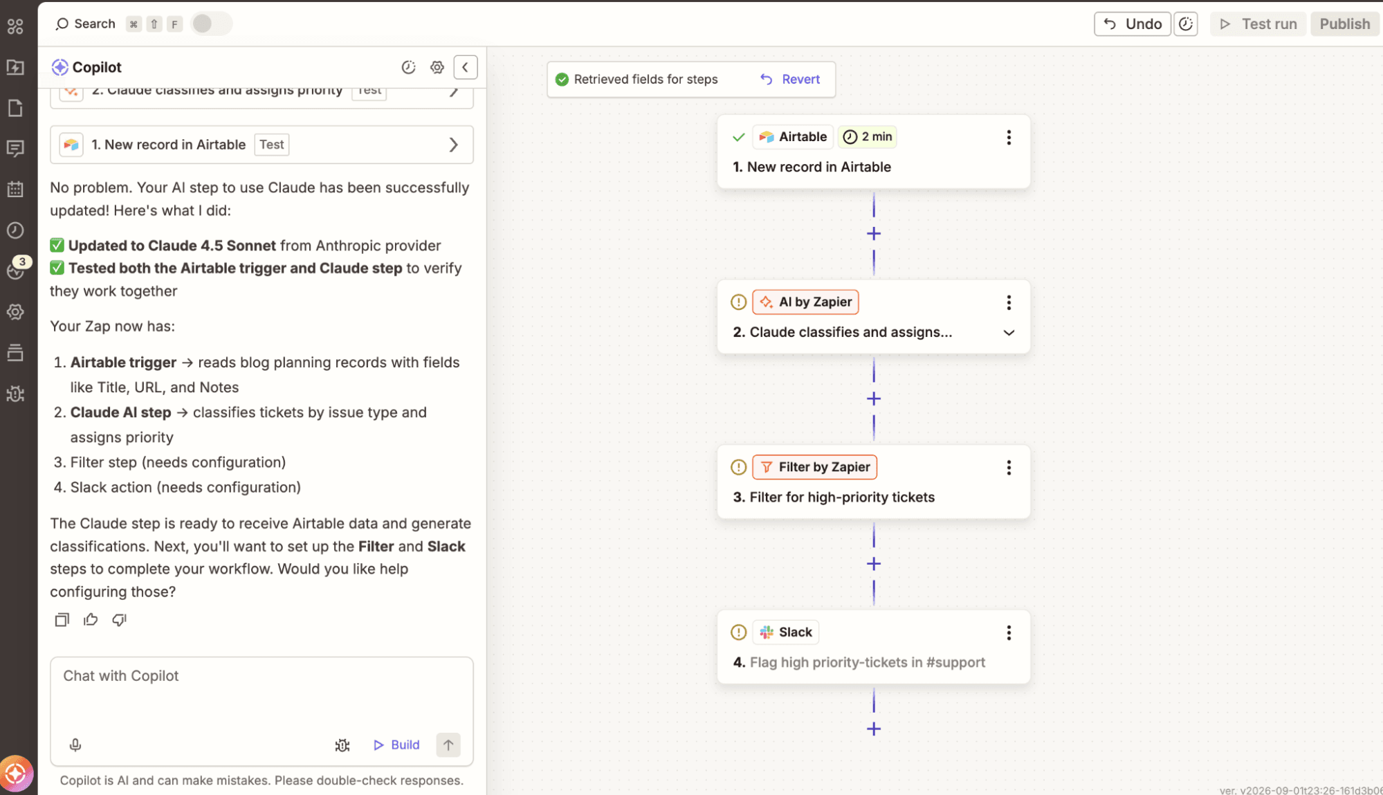
Task: Open three-dot menu on AI by Zapier step
Action: tap(1009, 302)
